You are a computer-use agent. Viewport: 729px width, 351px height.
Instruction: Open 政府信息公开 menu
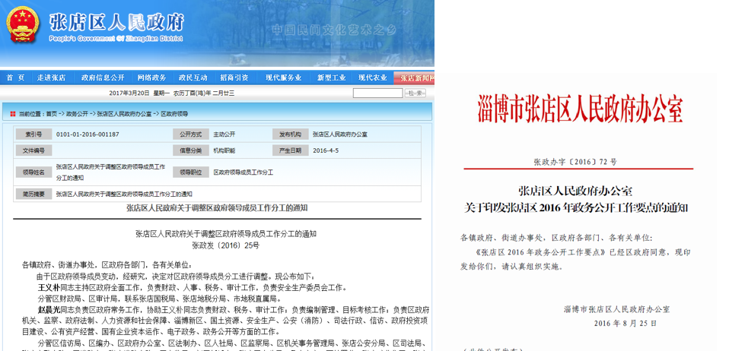pos(103,77)
